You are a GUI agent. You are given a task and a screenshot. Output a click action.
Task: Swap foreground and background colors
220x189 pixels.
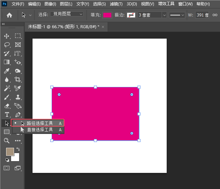18,149
